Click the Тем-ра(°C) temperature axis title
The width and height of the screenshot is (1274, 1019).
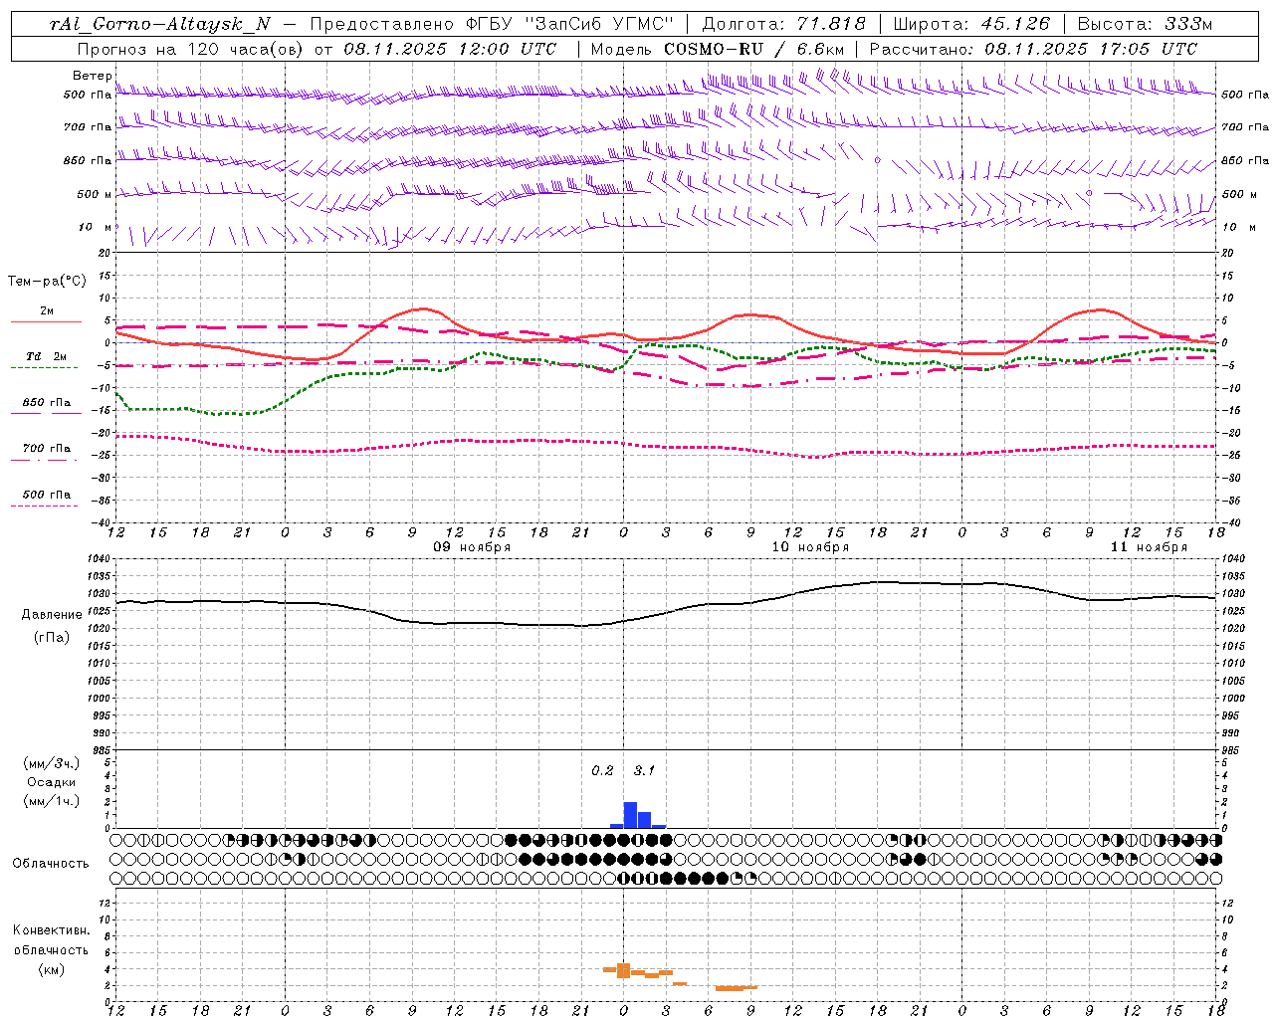pos(47,282)
